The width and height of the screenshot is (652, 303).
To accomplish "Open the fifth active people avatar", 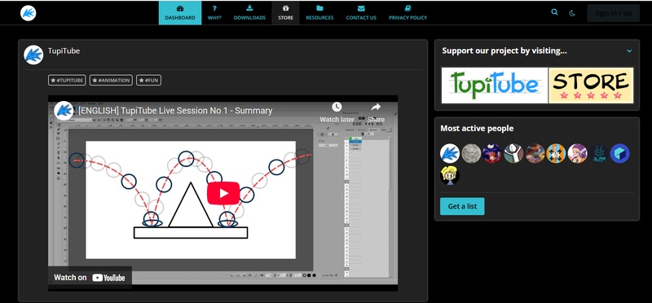I will [x=535, y=153].
